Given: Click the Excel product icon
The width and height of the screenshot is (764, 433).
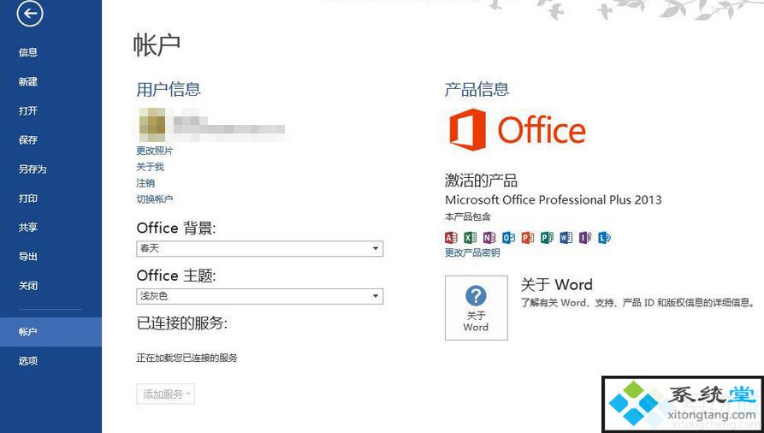Looking at the screenshot, I should coord(471,238).
